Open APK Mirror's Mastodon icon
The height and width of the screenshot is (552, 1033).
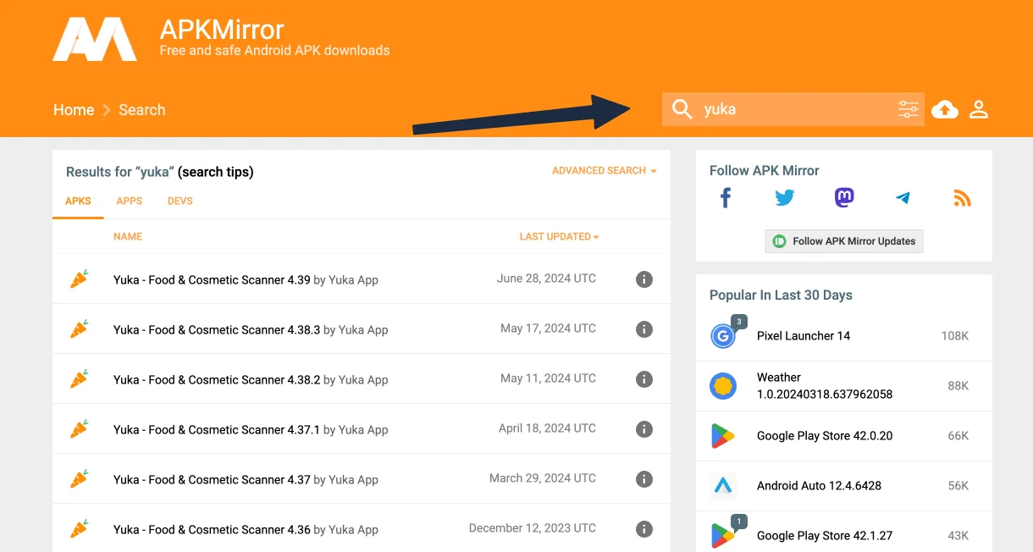click(844, 198)
